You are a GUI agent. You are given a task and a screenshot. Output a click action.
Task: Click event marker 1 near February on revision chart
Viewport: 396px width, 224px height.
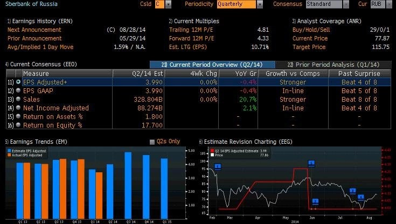pos(218,167)
